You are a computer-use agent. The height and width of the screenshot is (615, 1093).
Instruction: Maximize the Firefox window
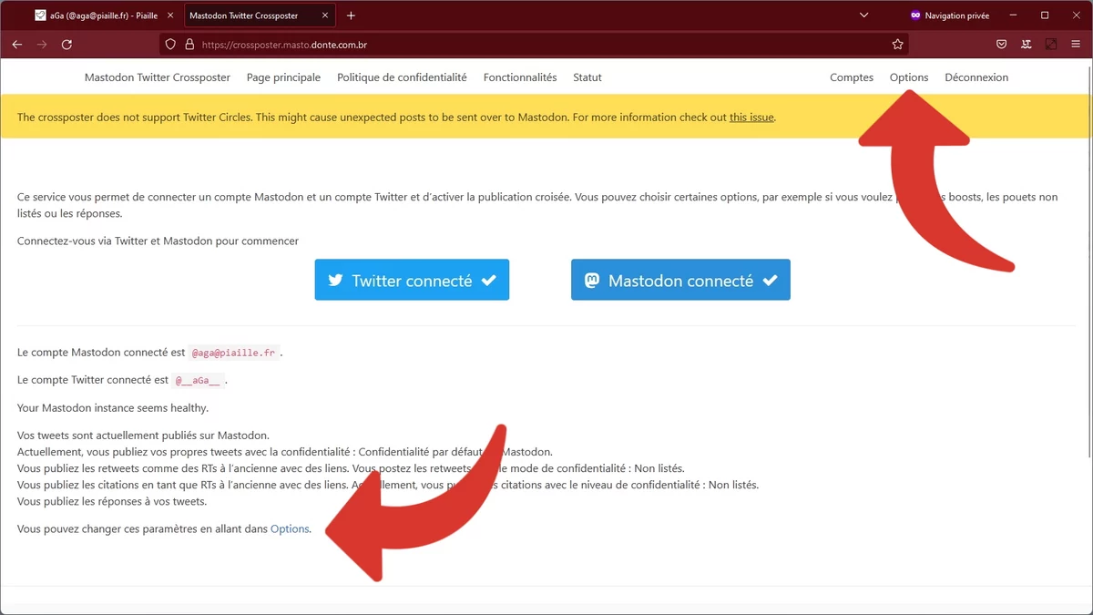(x=1045, y=15)
